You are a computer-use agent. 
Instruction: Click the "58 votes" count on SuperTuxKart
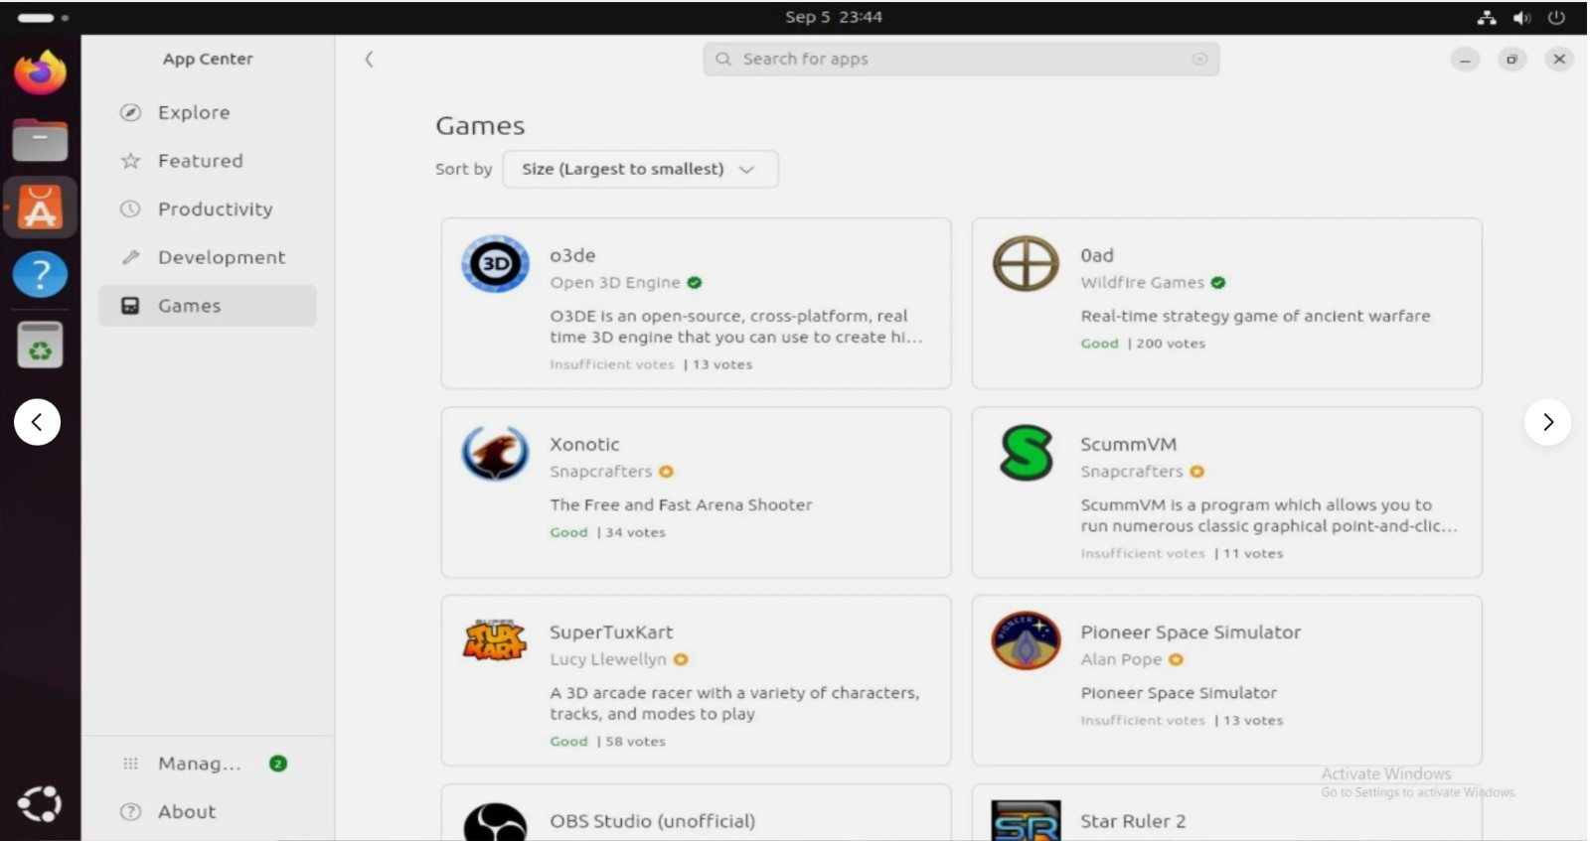click(635, 742)
